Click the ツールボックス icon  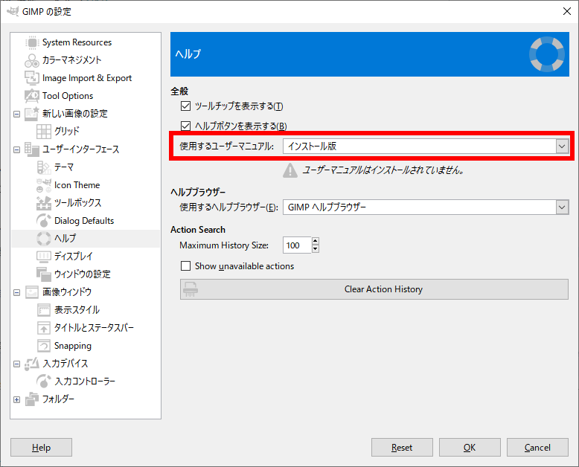44,203
